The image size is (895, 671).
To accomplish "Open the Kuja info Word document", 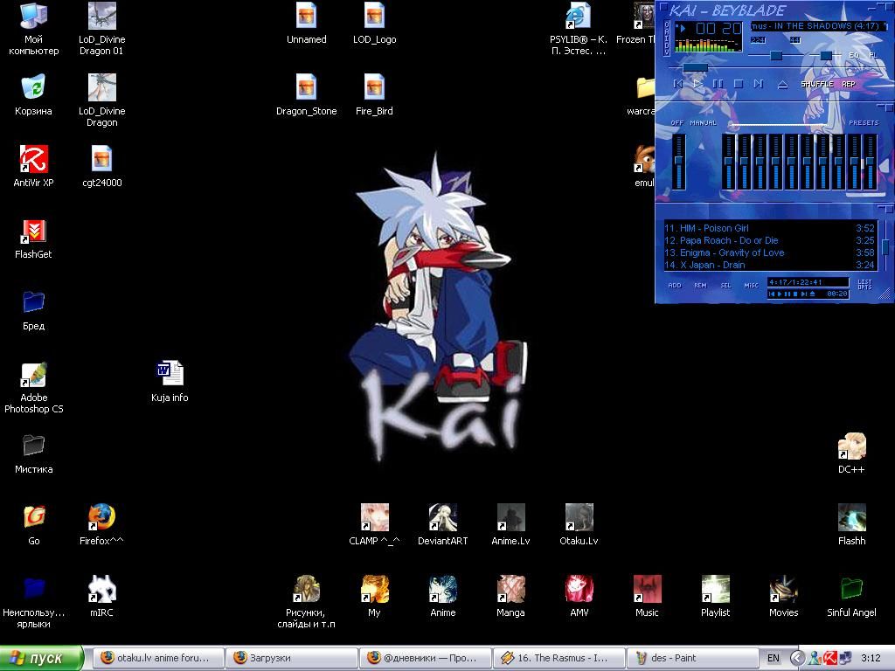I will pyautogui.click(x=170, y=381).
